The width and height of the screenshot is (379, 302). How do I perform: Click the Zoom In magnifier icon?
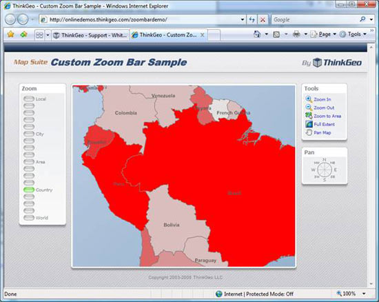click(x=309, y=99)
